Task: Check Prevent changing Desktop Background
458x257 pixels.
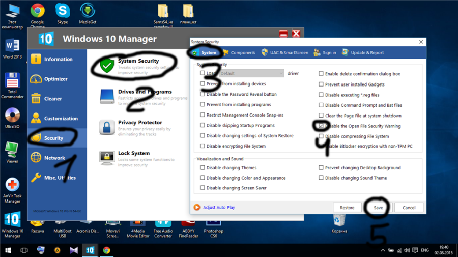Action: click(321, 167)
